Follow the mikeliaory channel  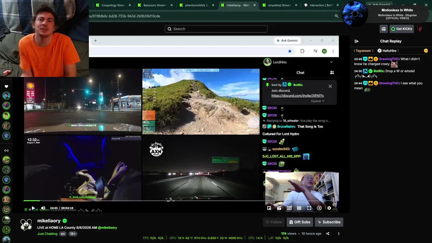(273, 222)
